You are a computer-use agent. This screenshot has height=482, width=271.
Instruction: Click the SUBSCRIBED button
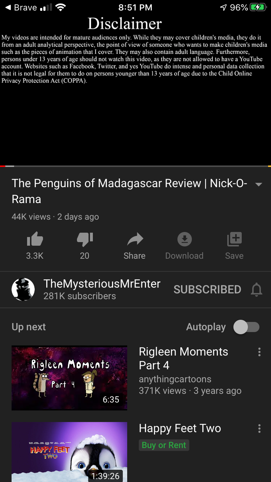(207, 289)
